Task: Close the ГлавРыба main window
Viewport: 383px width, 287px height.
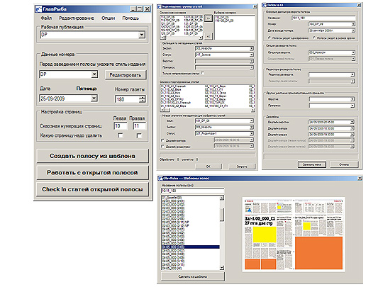Action: [x=147, y=9]
